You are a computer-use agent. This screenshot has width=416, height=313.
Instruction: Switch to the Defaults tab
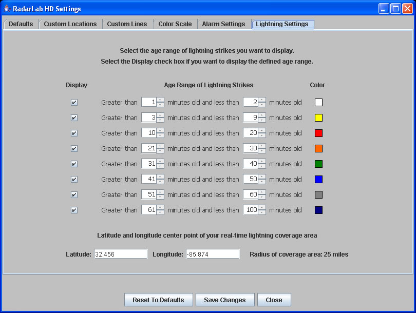[x=21, y=24]
